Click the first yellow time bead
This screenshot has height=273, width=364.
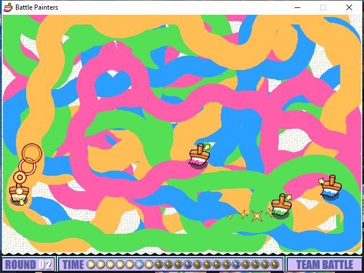[x=91, y=264]
